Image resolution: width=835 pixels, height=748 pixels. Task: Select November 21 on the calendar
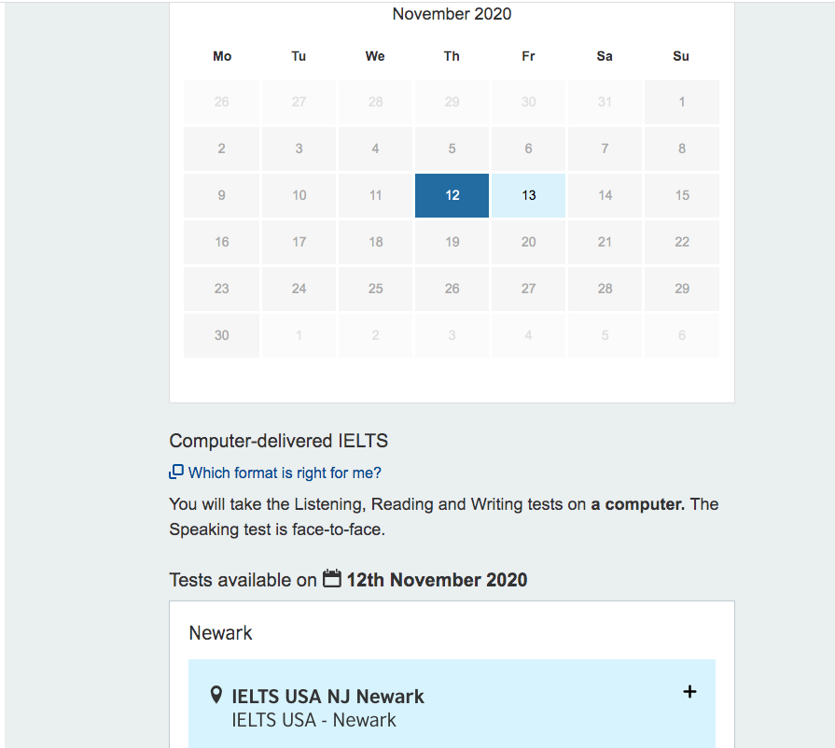[x=605, y=242]
